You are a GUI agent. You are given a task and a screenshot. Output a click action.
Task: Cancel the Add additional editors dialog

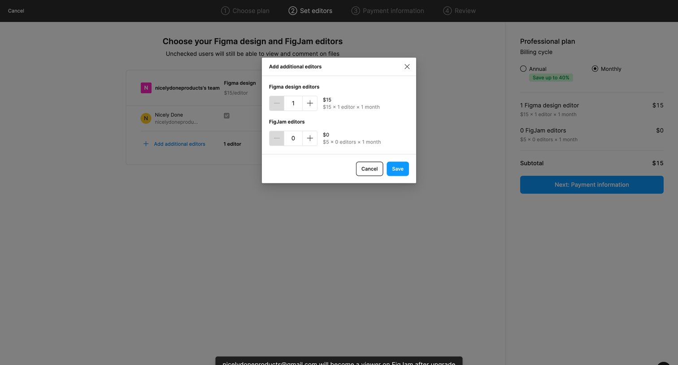[x=369, y=169]
